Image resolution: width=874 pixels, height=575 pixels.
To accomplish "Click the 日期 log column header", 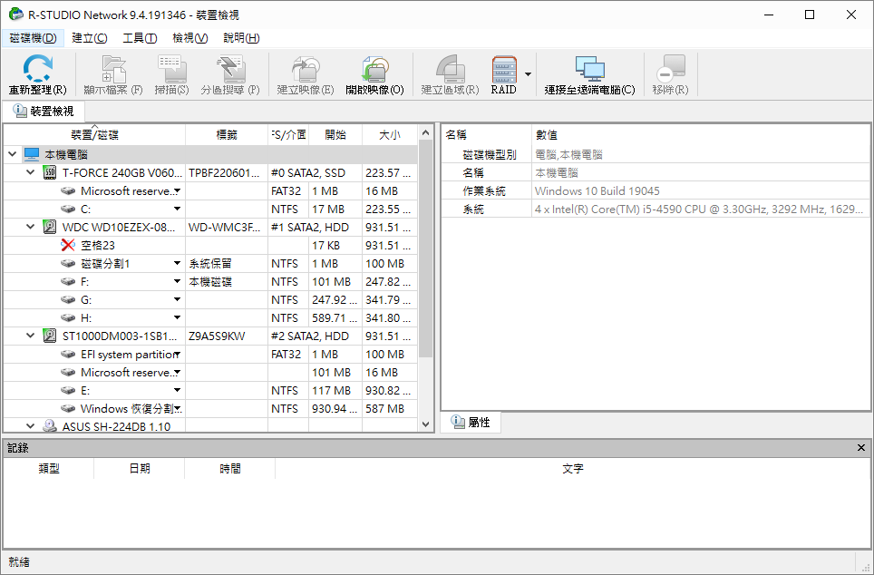I will point(140,469).
